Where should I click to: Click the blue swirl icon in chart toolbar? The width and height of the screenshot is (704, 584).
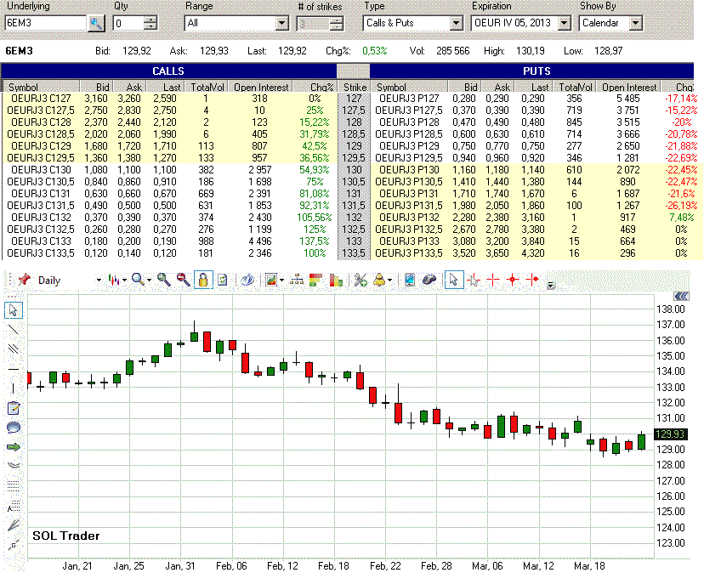tap(247, 281)
